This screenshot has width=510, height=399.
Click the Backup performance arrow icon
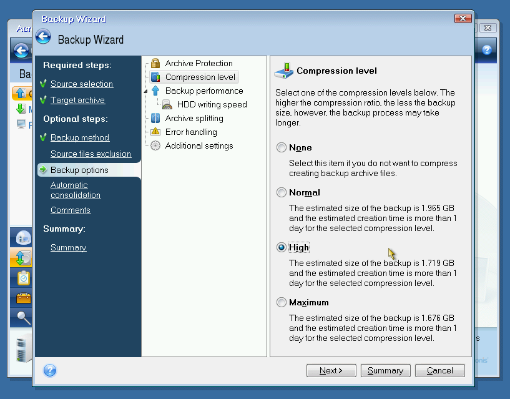(x=155, y=91)
